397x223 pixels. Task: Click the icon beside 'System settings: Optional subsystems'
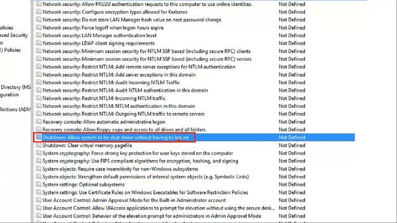[38, 185]
